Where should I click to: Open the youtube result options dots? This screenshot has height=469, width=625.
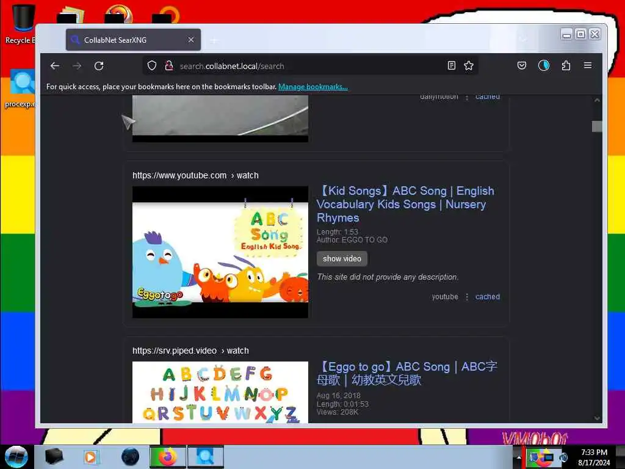pyautogui.click(x=467, y=297)
